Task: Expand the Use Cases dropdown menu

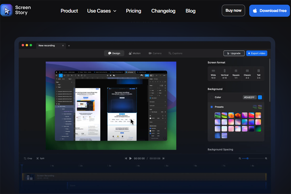Action: 102,11
